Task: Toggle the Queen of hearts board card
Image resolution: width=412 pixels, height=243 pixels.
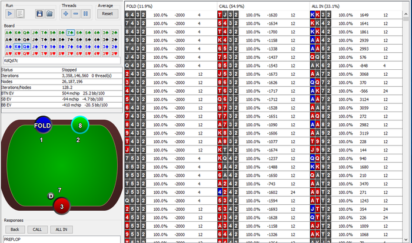Action: (26, 53)
